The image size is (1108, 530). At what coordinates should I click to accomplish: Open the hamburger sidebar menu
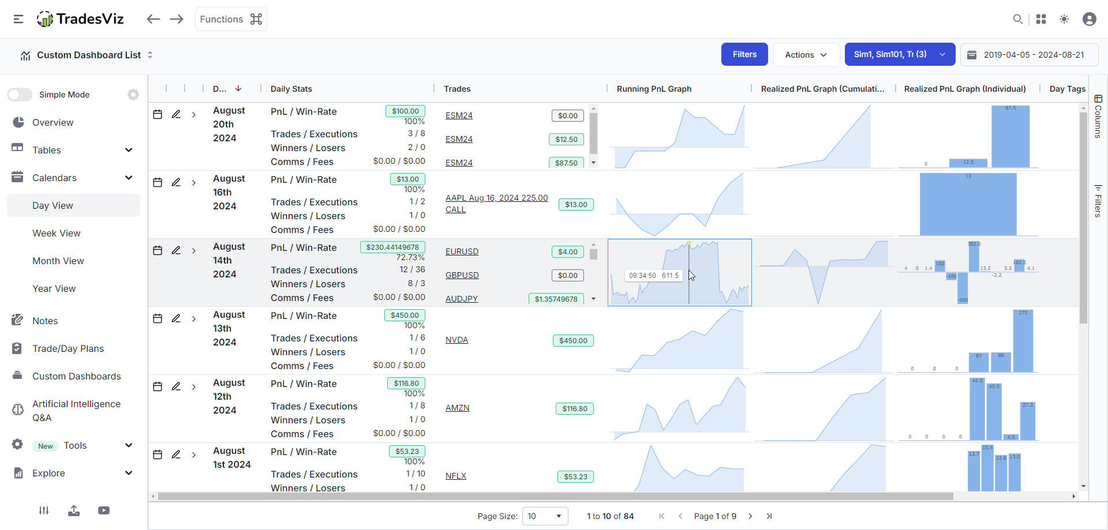[x=18, y=19]
